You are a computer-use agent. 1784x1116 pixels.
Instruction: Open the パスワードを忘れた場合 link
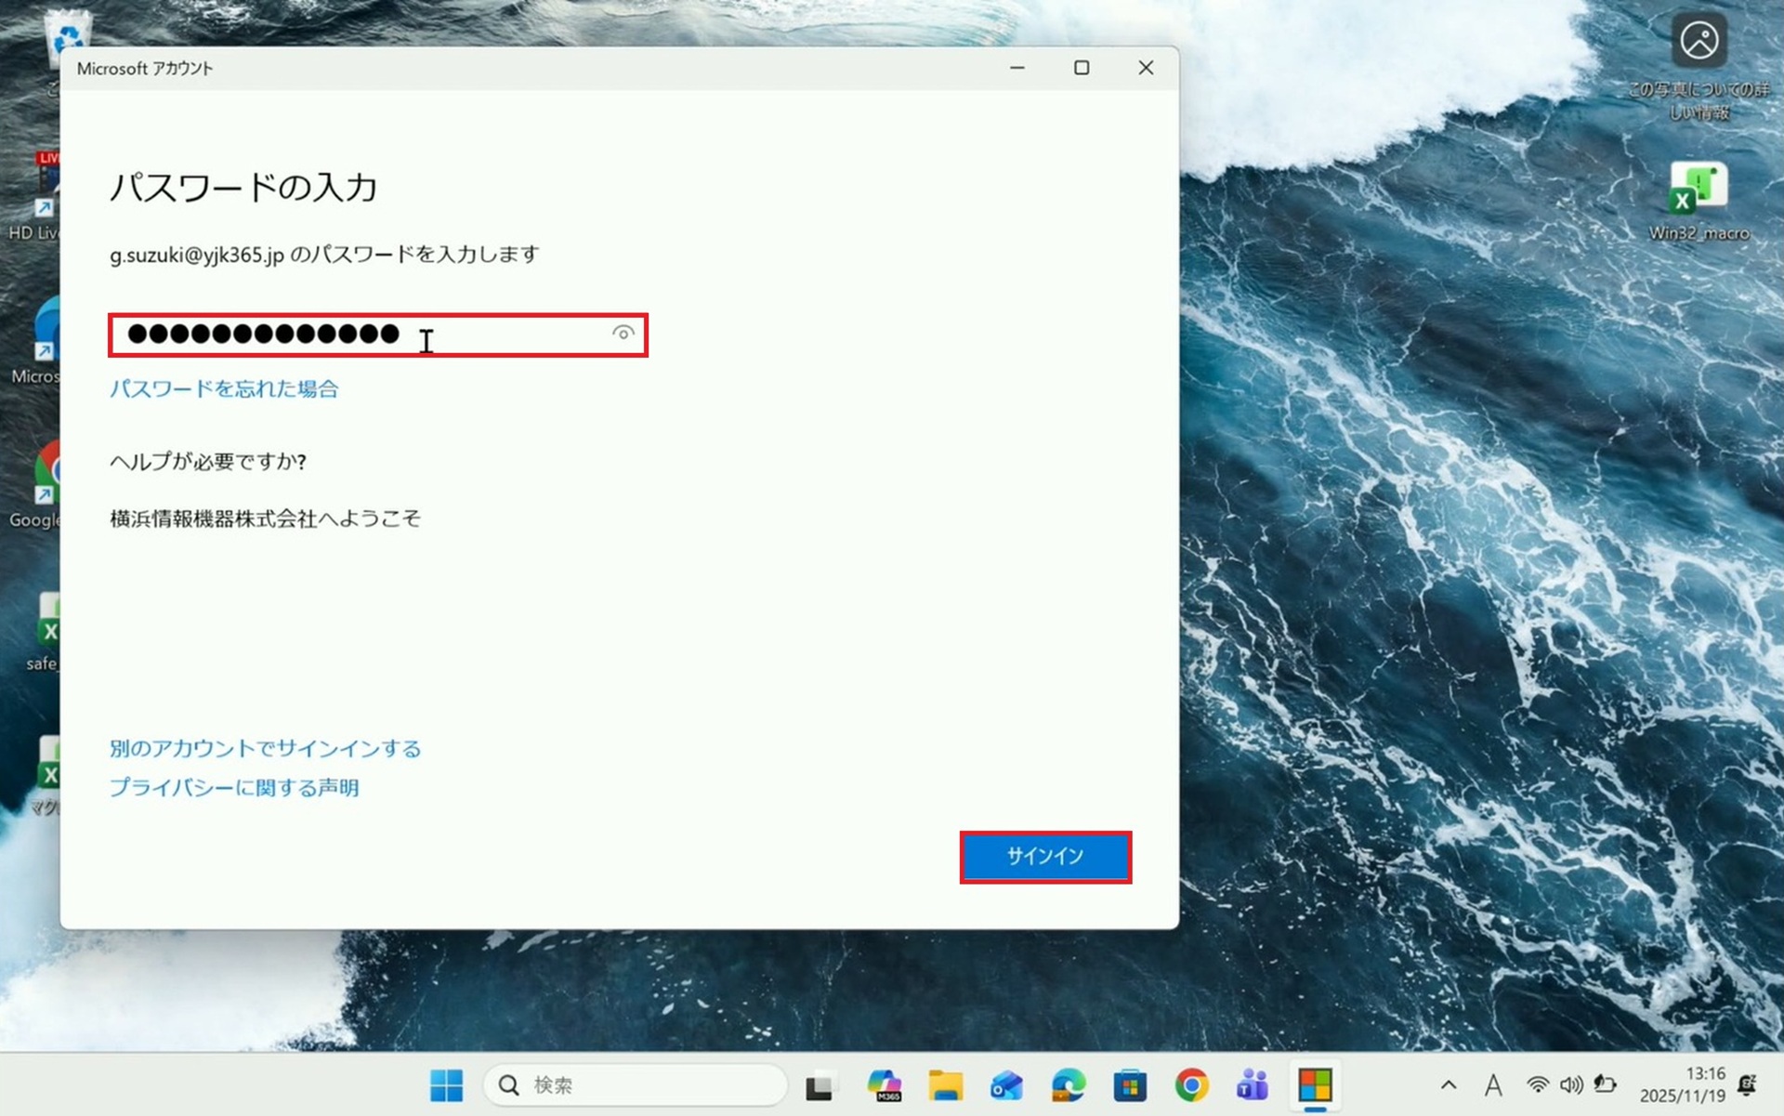tap(224, 388)
